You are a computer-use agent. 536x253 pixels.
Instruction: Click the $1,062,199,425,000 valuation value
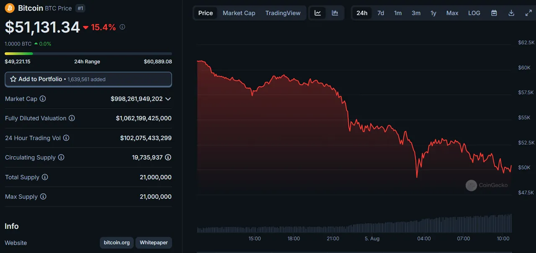[144, 118]
